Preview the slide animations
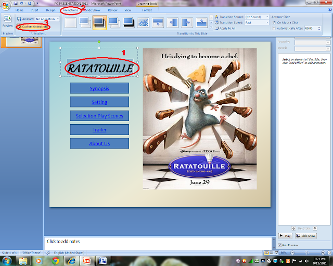This screenshot has width=333, height=266. coord(8,21)
